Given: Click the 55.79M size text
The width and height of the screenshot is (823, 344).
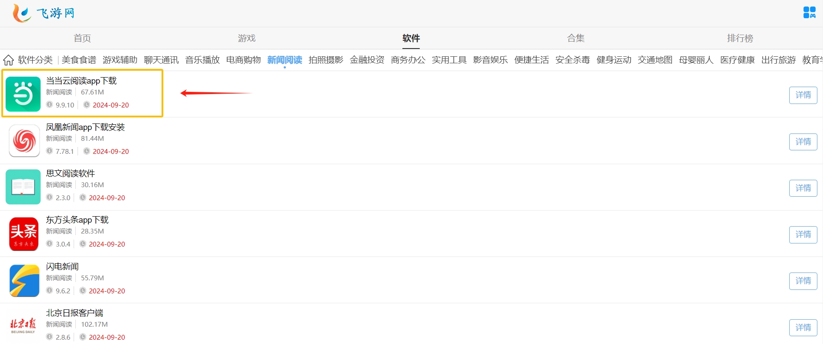Looking at the screenshot, I should [92, 278].
